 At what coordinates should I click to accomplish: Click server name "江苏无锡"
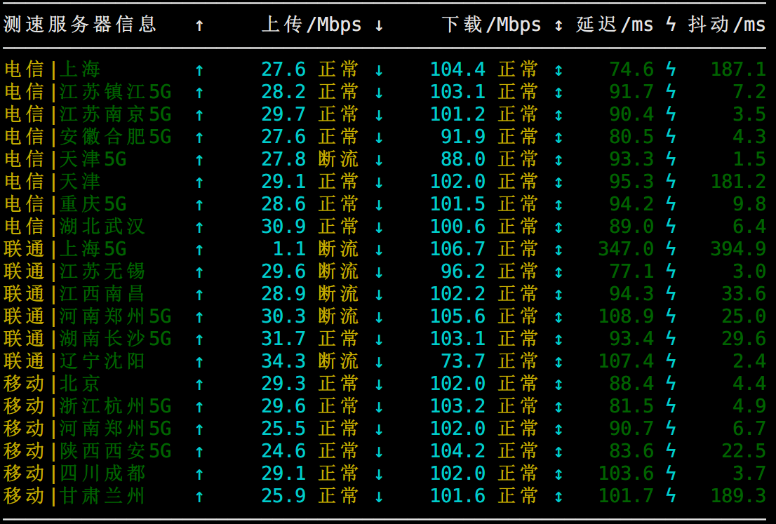coord(102,271)
